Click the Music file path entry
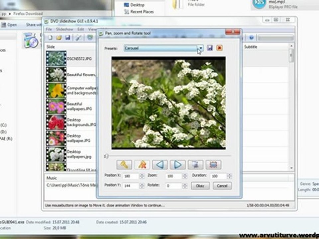The height and width of the screenshot is (239, 319). coord(71,185)
